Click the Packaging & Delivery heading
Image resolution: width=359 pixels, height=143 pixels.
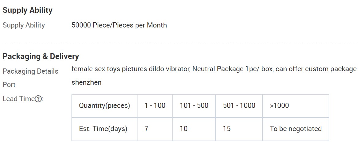41,56
